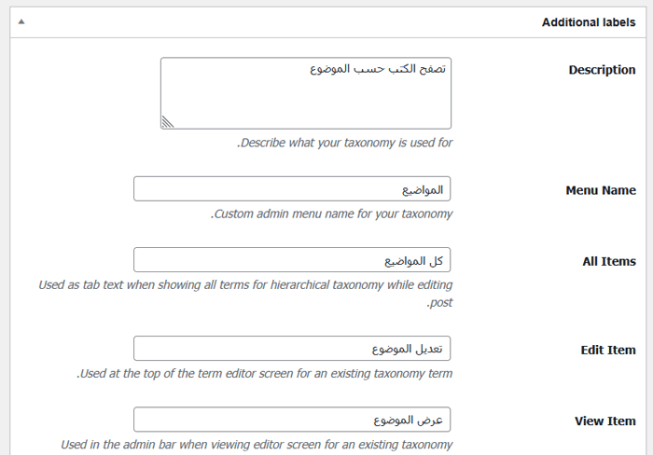Click the Menu Name label
The image size is (653, 455).
tap(600, 190)
